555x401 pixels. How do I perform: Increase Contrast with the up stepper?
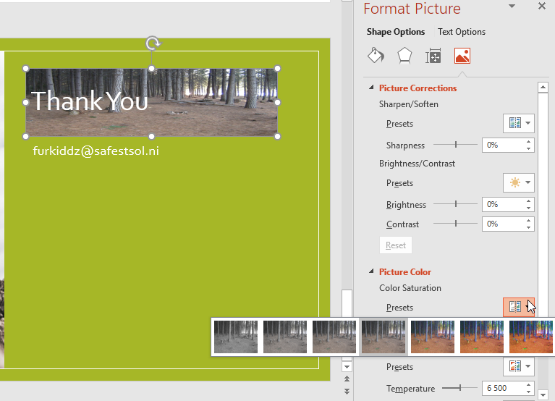(528, 221)
